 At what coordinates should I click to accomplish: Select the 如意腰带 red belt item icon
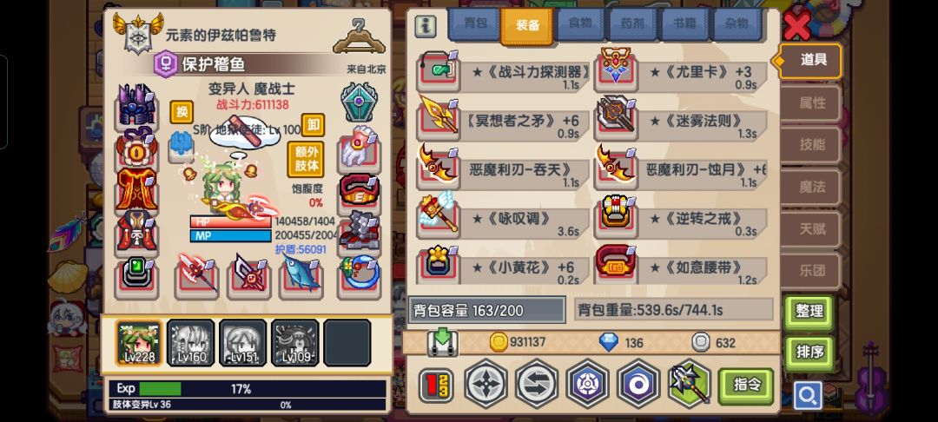[x=616, y=266]
